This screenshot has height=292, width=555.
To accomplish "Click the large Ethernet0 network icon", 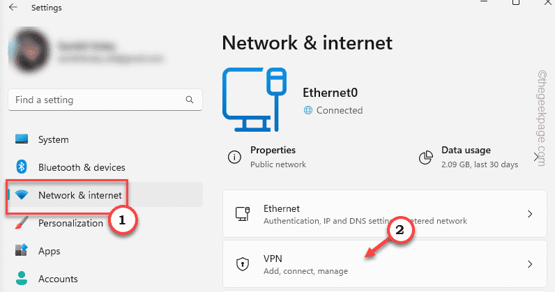I will [255, 100].
